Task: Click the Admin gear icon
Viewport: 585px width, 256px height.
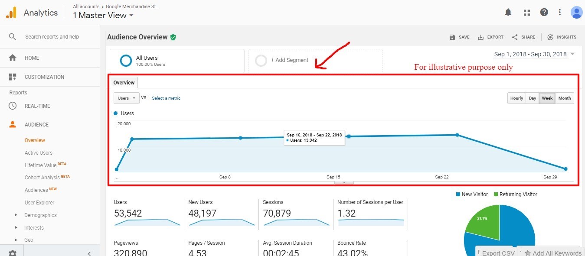Action: [13, 253]
